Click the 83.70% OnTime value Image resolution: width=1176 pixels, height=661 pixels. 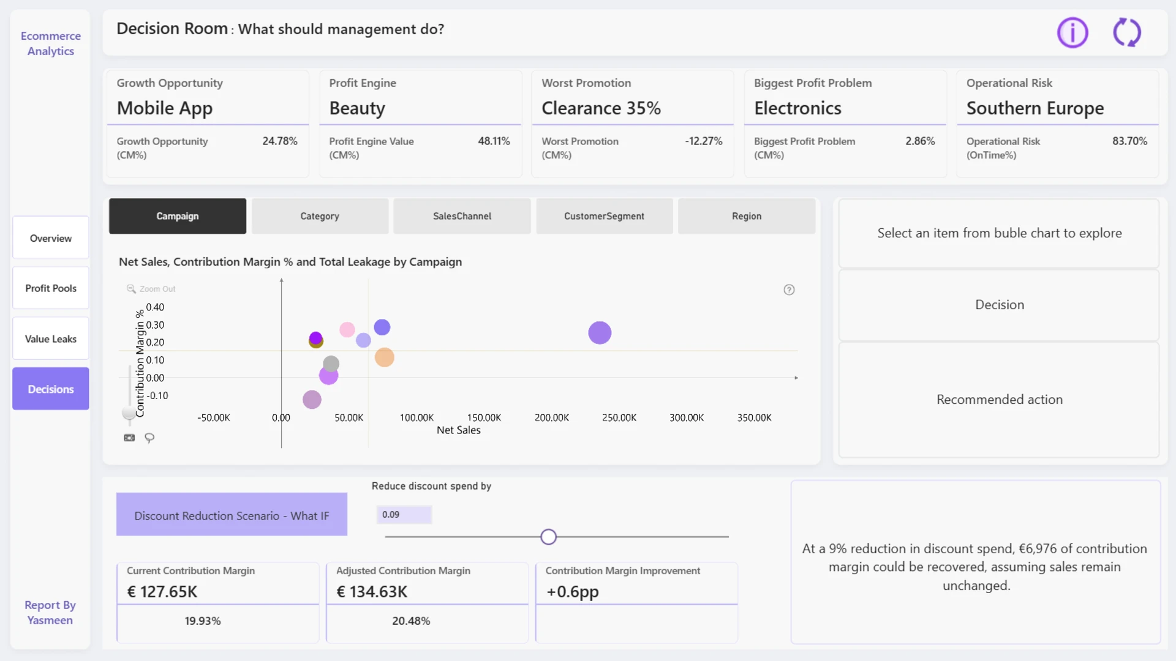click(1129, 141)
